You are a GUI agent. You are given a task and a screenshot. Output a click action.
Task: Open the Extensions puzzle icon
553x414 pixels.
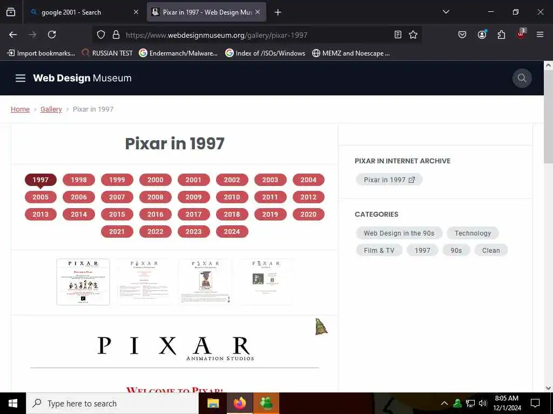501,34
